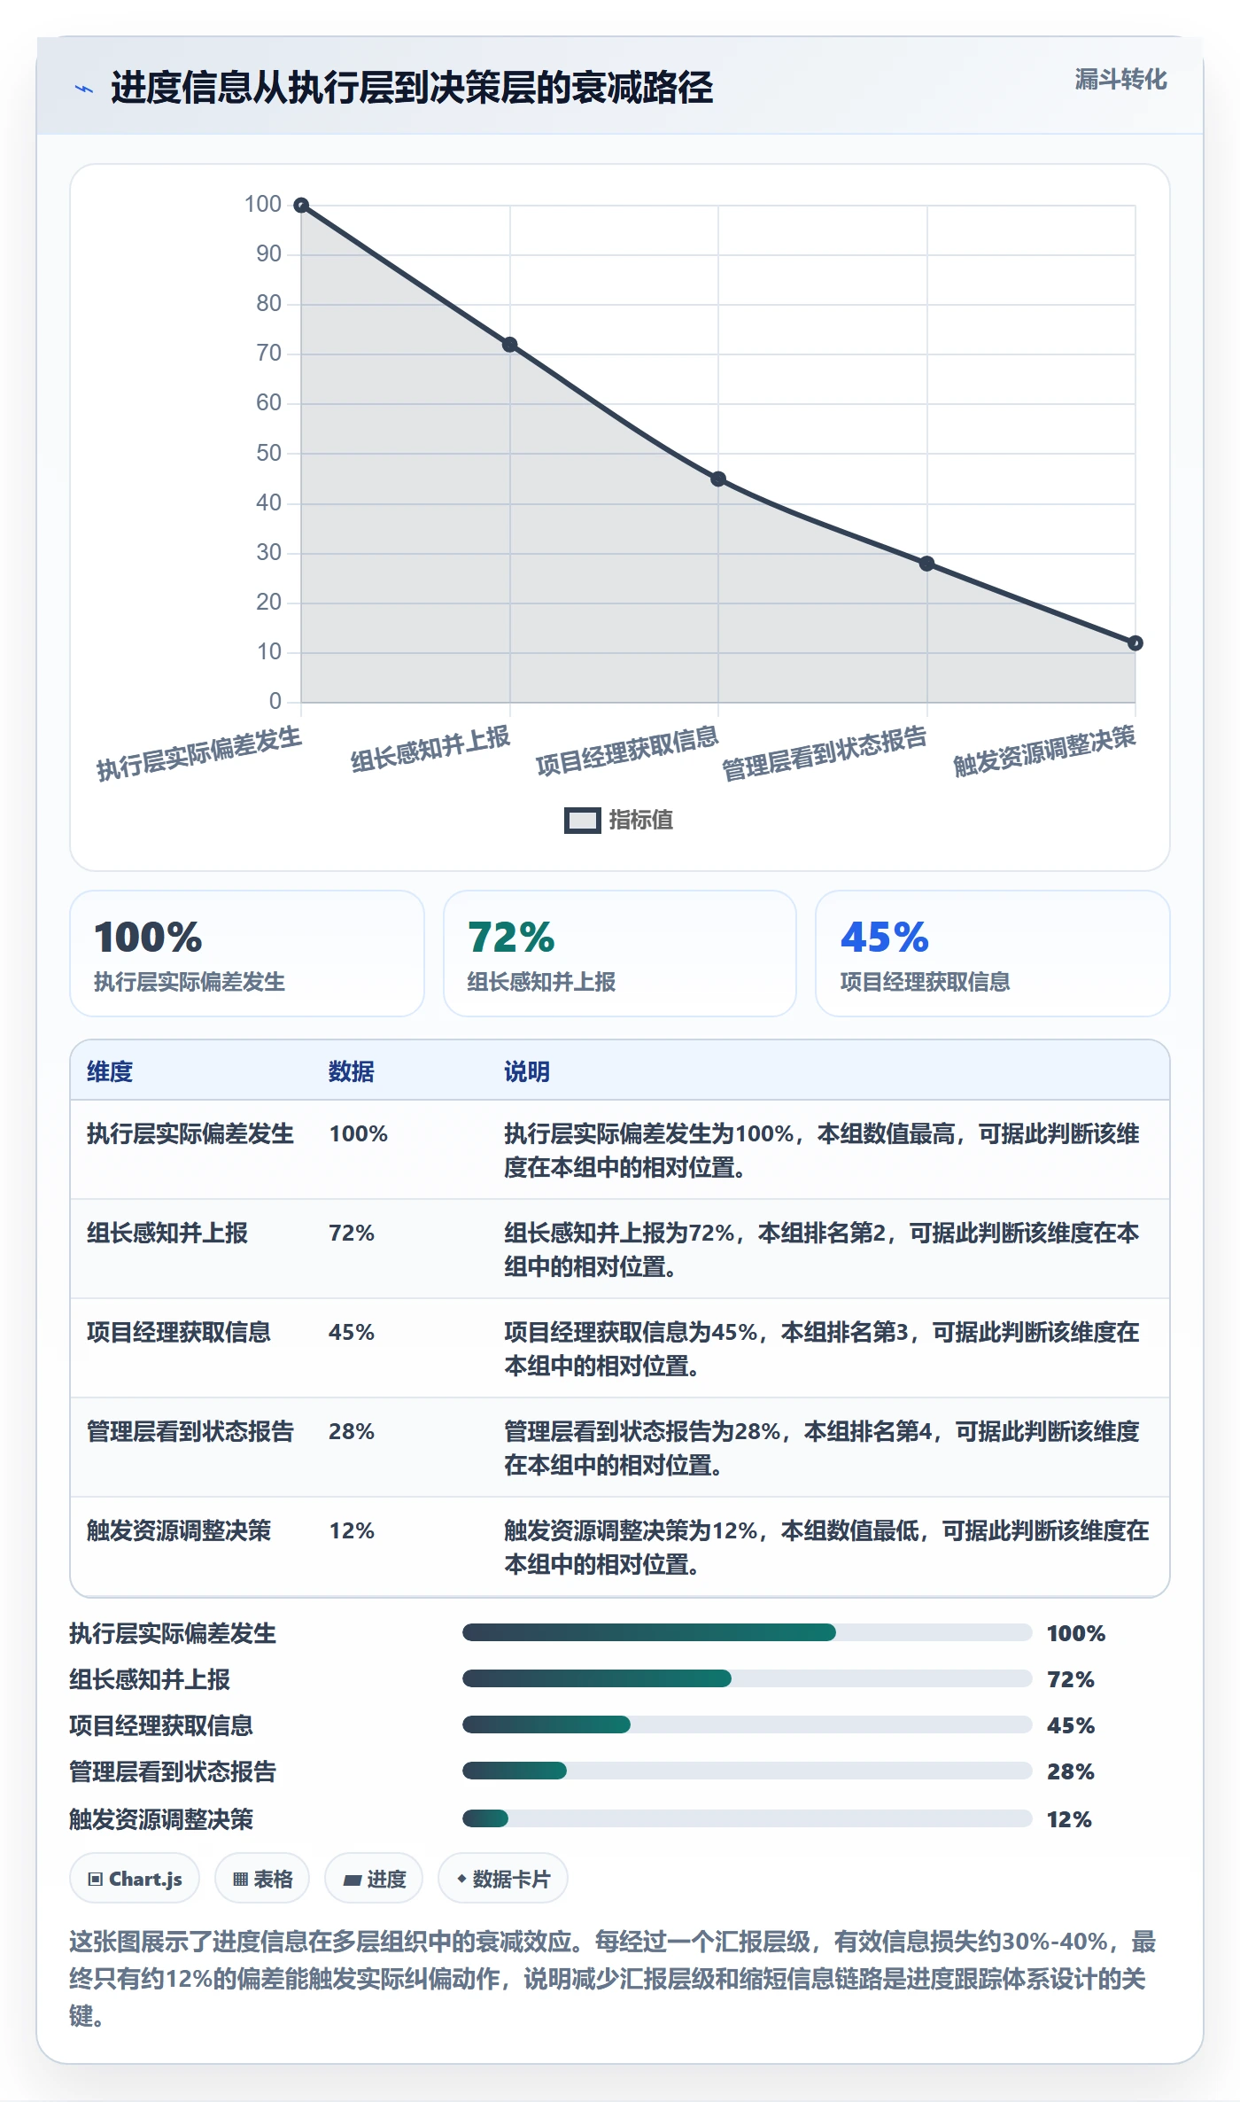Click the 12% value beside the last progress bar
The image size is (1240, 2102).
[x=1069, y=1819]
